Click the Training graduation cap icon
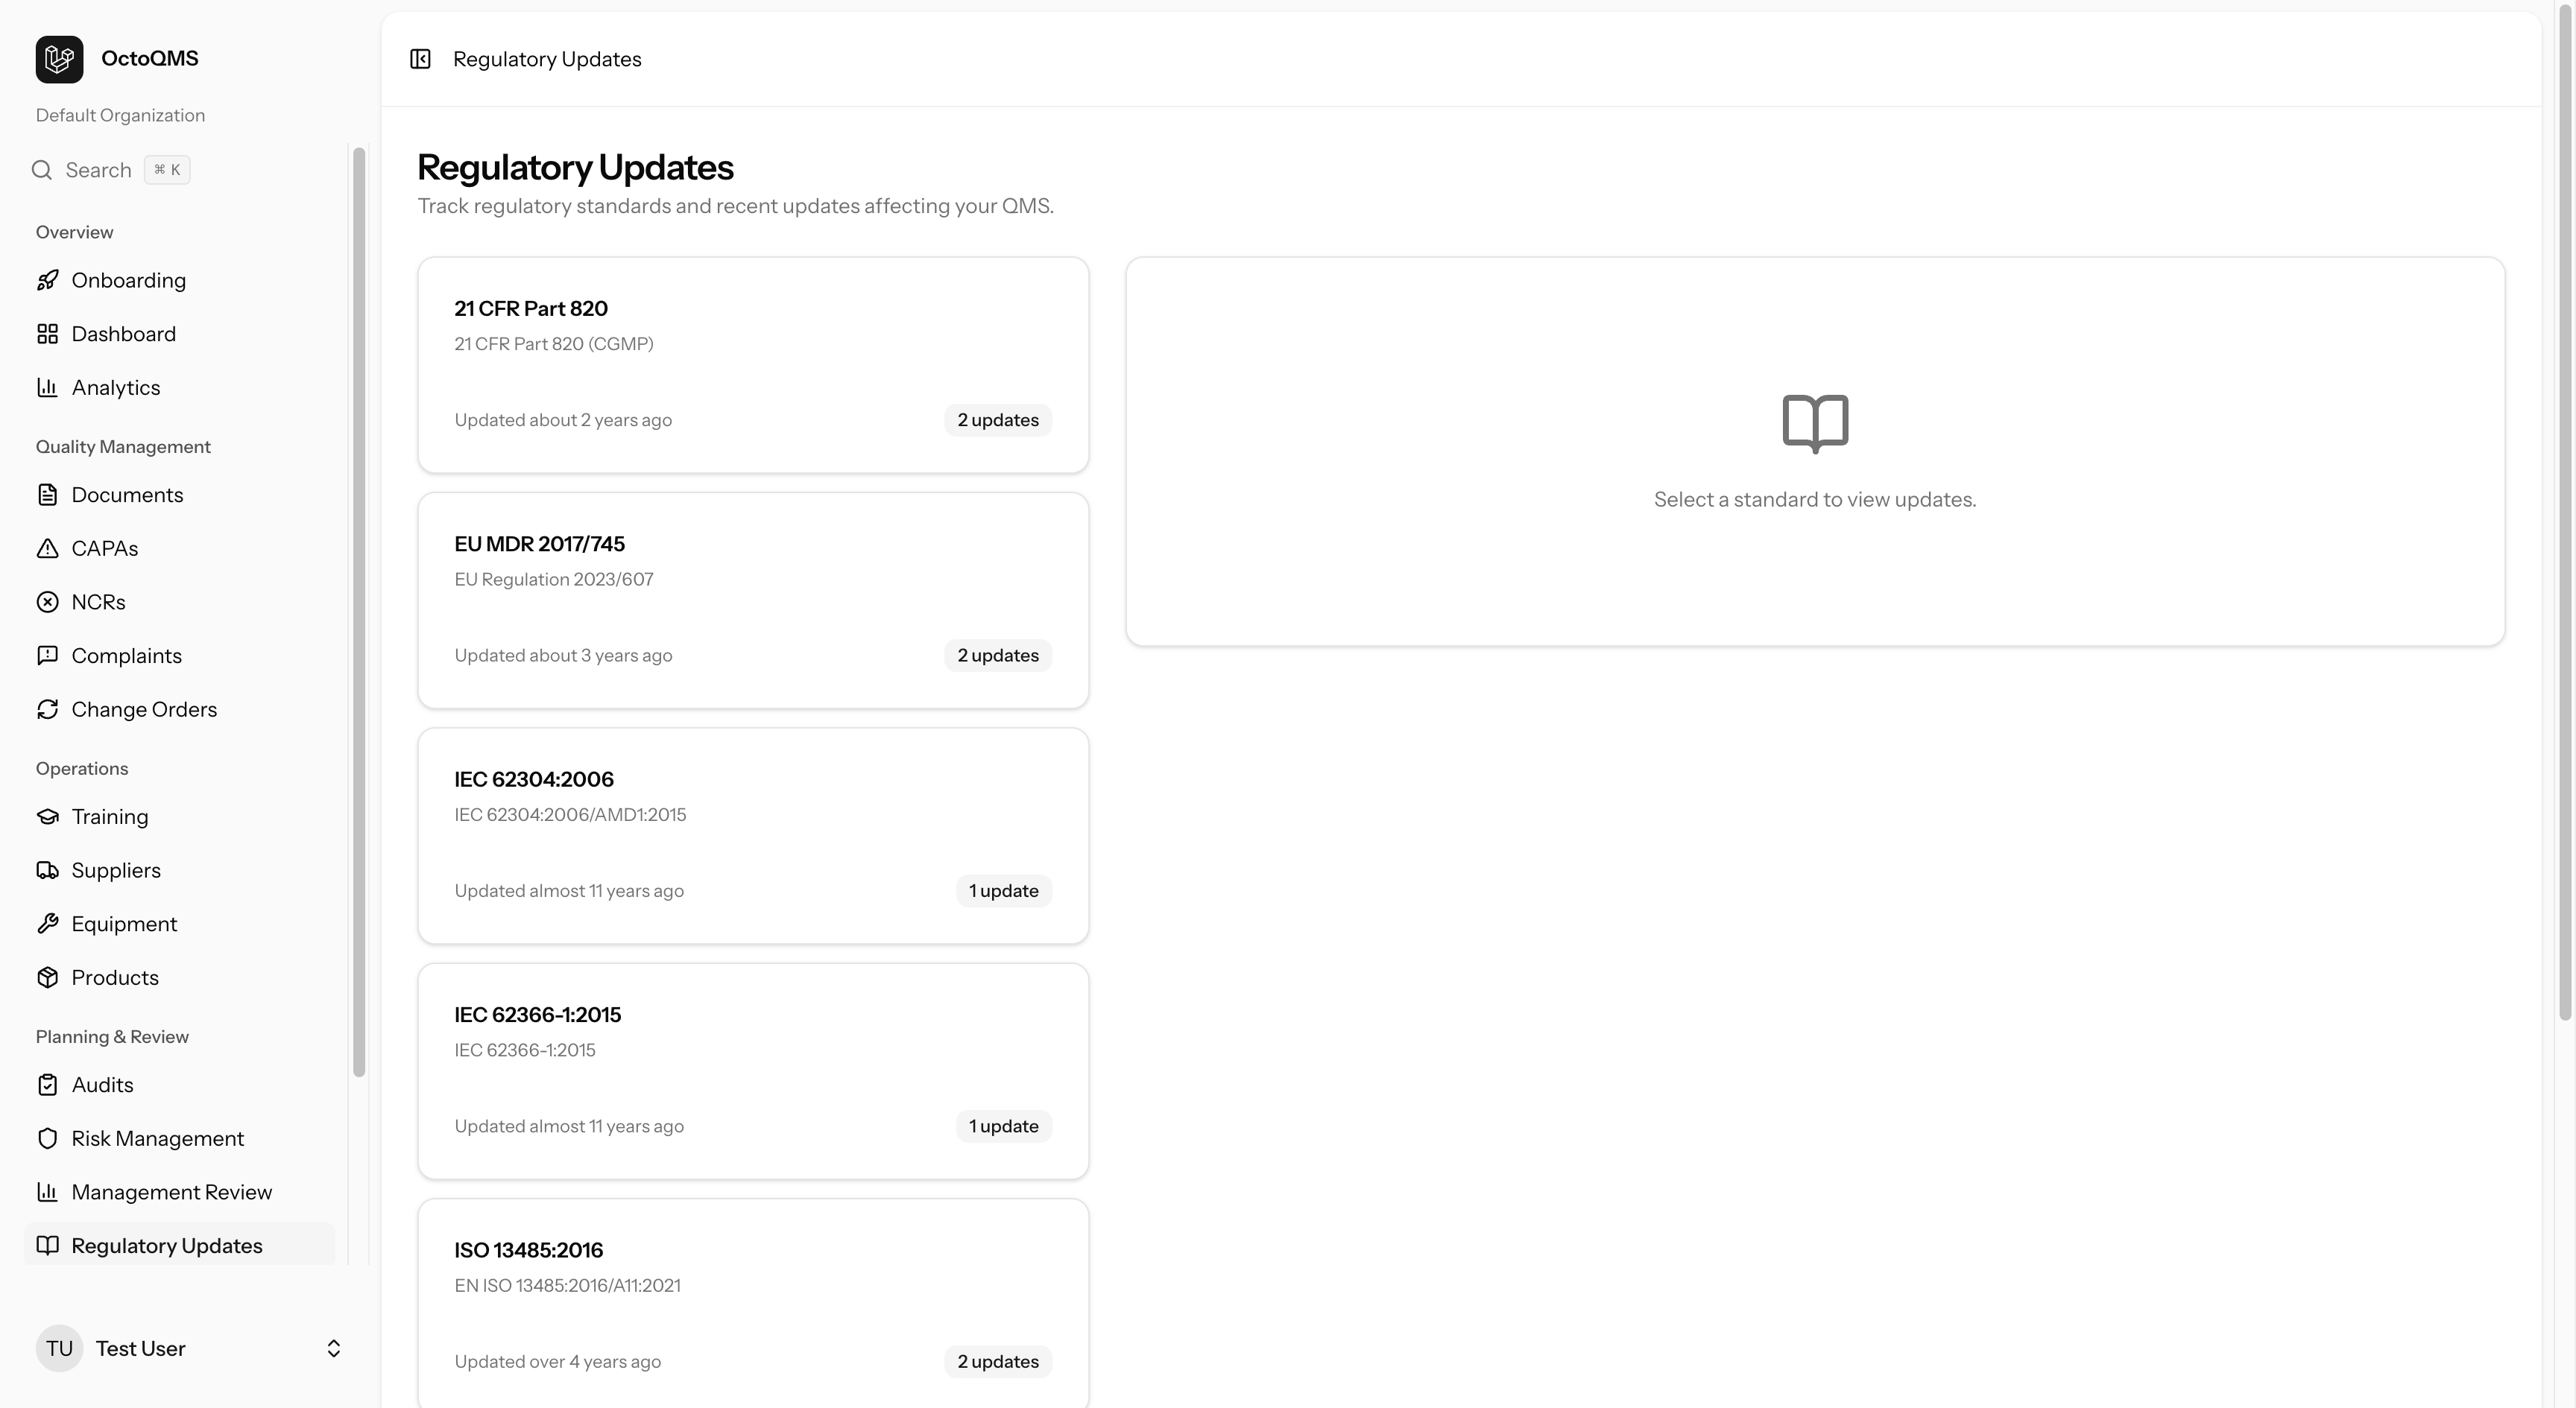Image resolution: width=2576 pixels, height=1408 pixels. point(47,816)
